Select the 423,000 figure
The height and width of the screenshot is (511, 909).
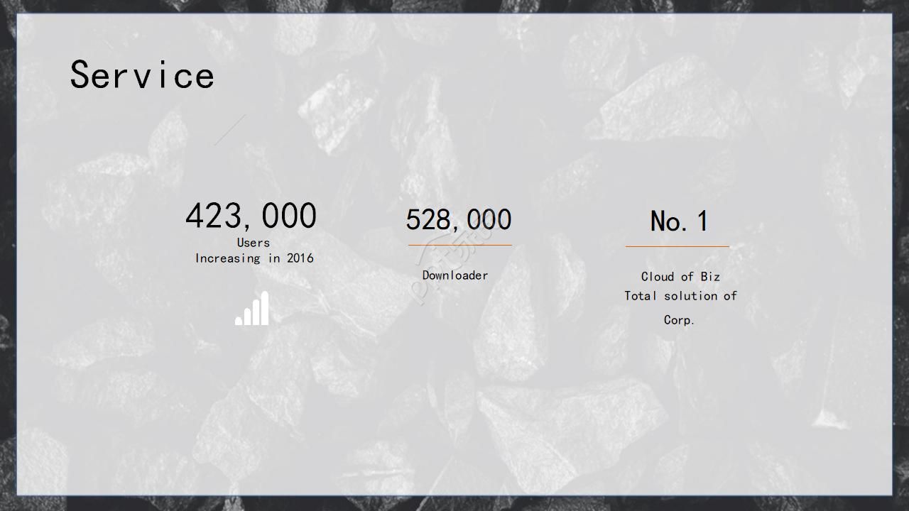[x=251, y=216]
